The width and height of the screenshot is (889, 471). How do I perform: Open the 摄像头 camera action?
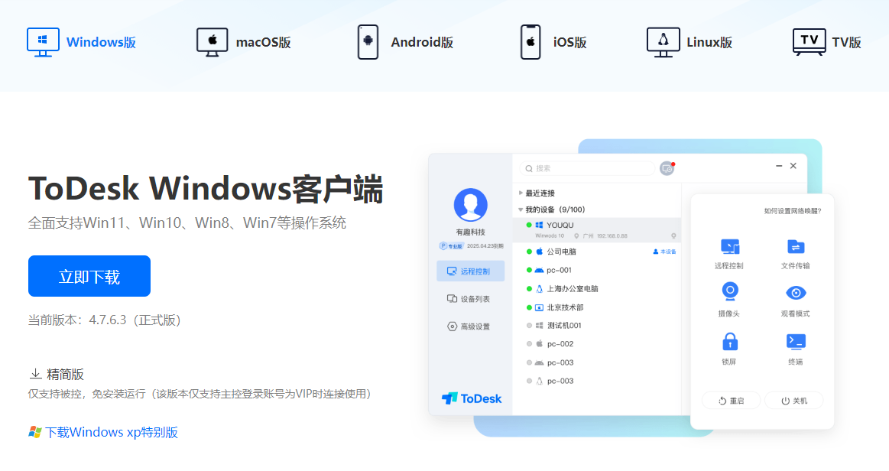(x=729, y=300)
